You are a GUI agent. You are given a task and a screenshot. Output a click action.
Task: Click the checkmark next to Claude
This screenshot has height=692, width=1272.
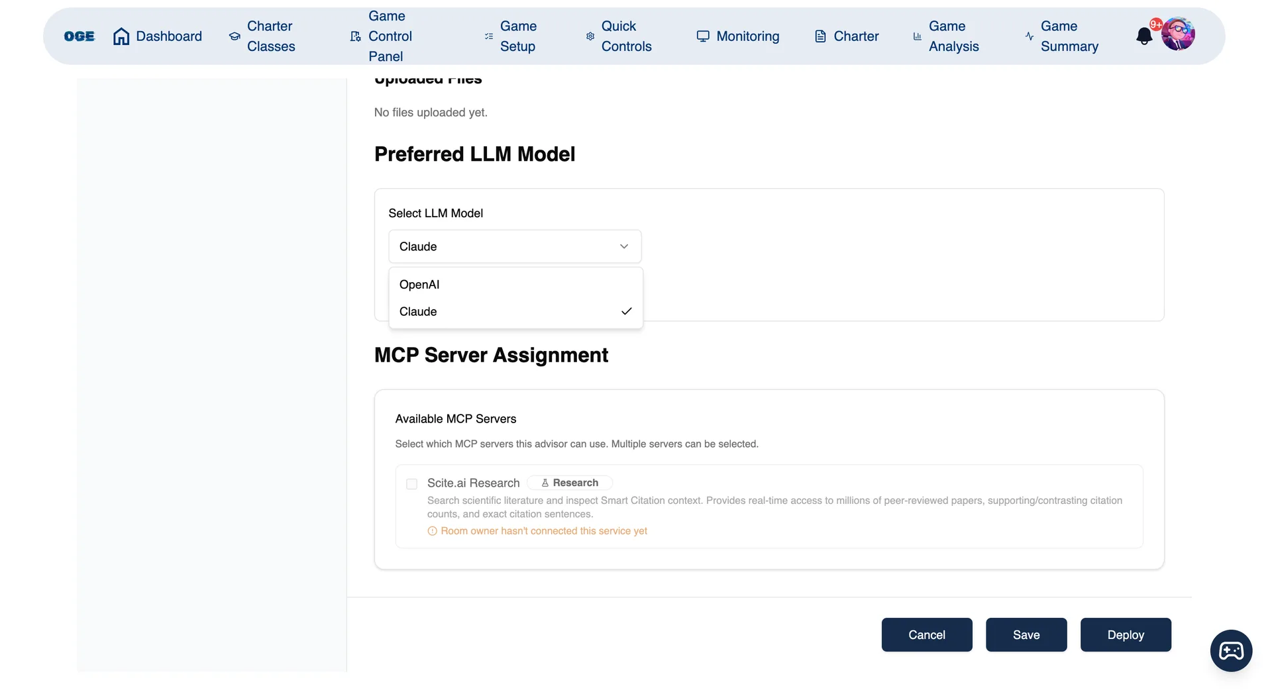(627, 311)
